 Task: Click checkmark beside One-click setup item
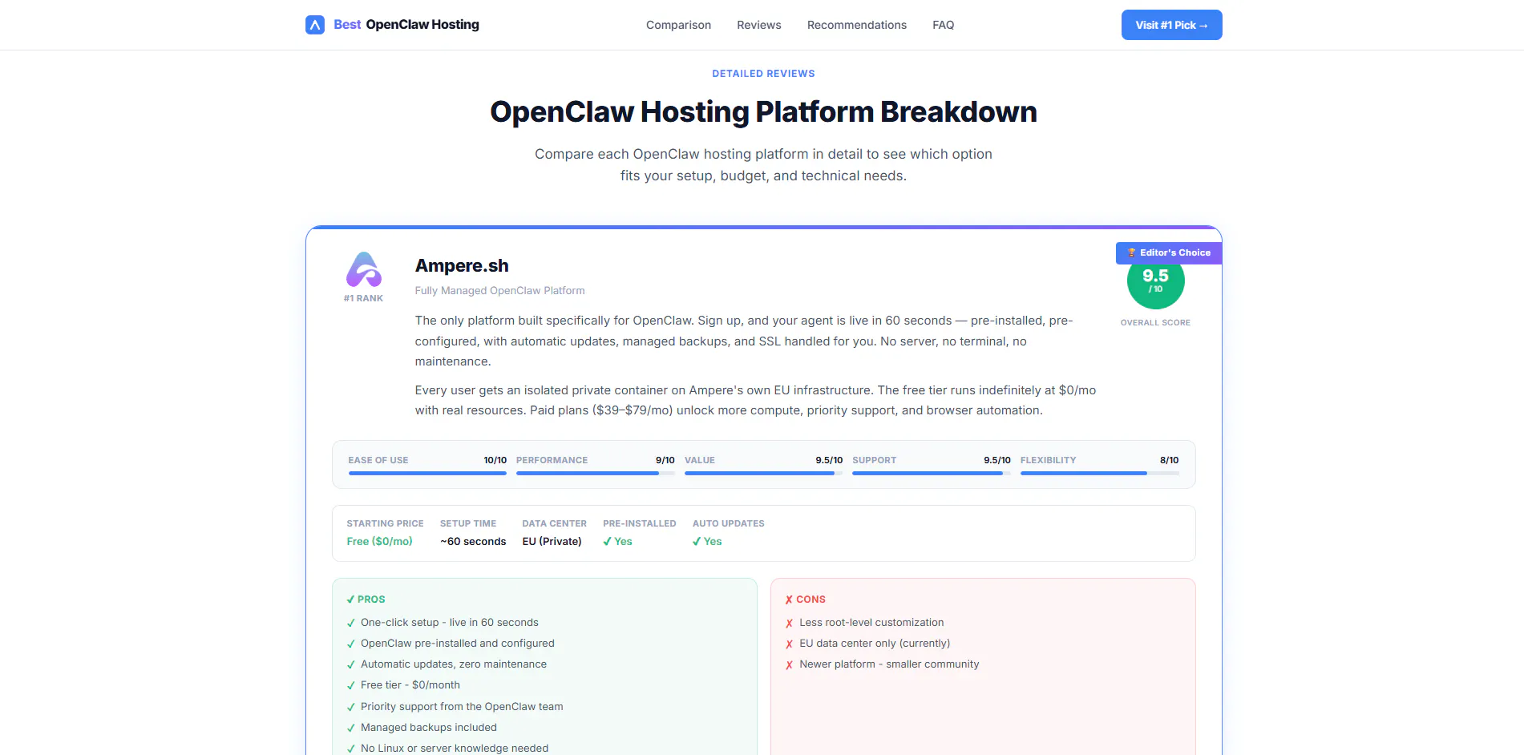(x=350, y=623)
